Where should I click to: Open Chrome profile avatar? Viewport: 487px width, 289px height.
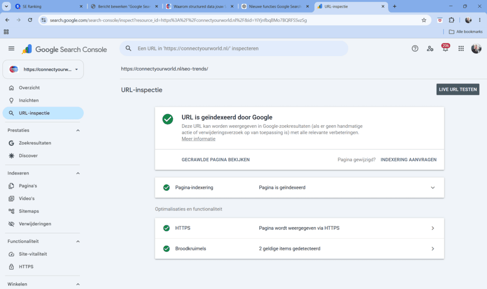[x=468, y=20]
